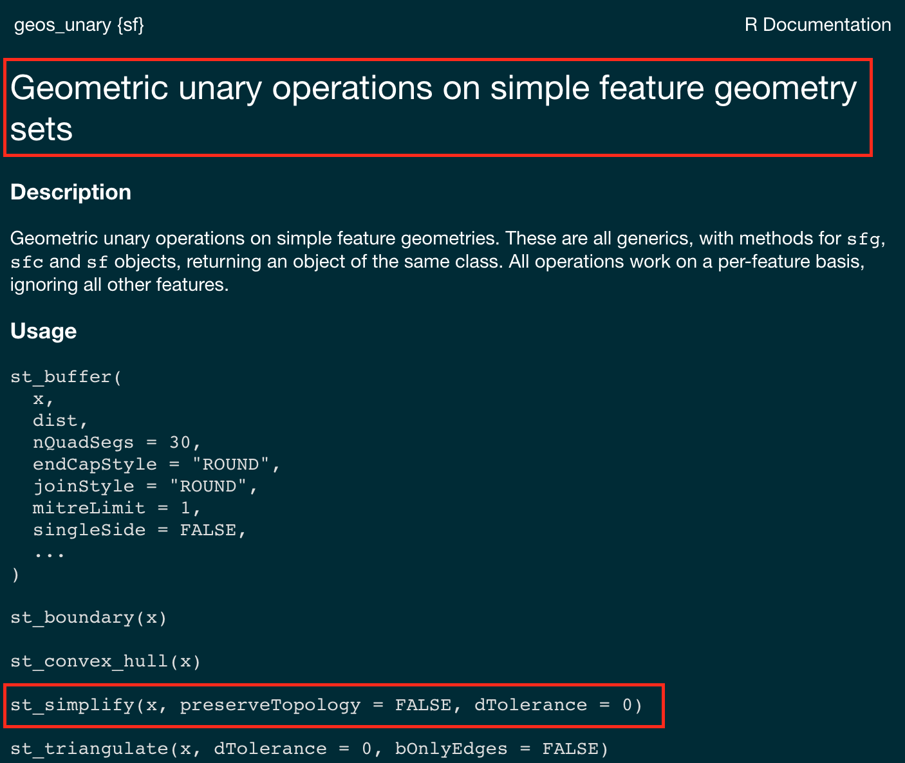Click the endCapStyle = "ROUND" argument line
This screenshot has width=905, height=763.
(x=156, y=464)
